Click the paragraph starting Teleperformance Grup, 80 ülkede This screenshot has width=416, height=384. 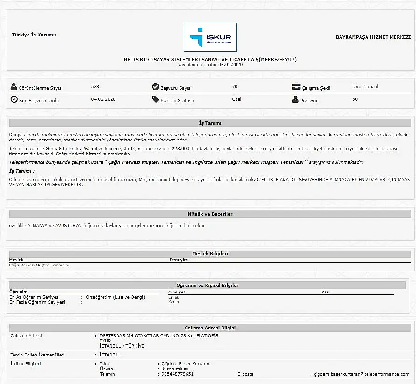point(203,151)
